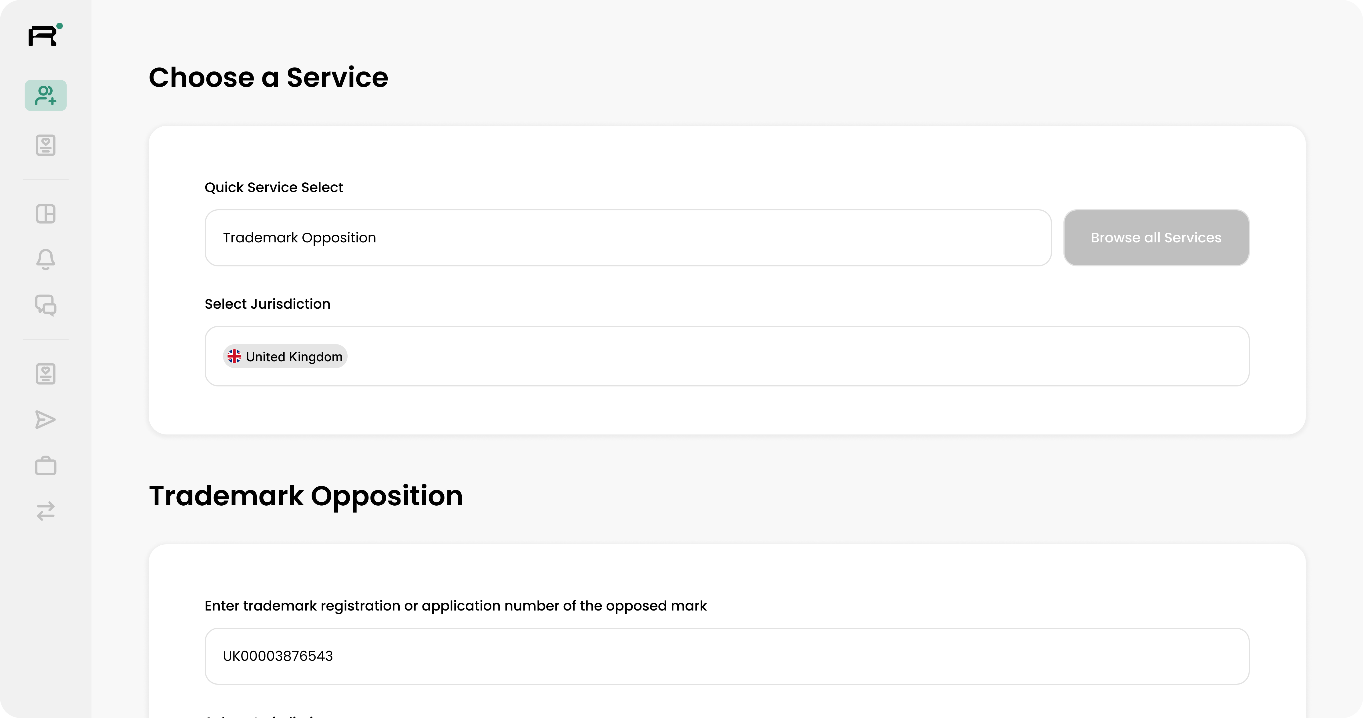Open the Quick Service Select field
Screen dimensions: 1363x718
(x=627, y=238)
